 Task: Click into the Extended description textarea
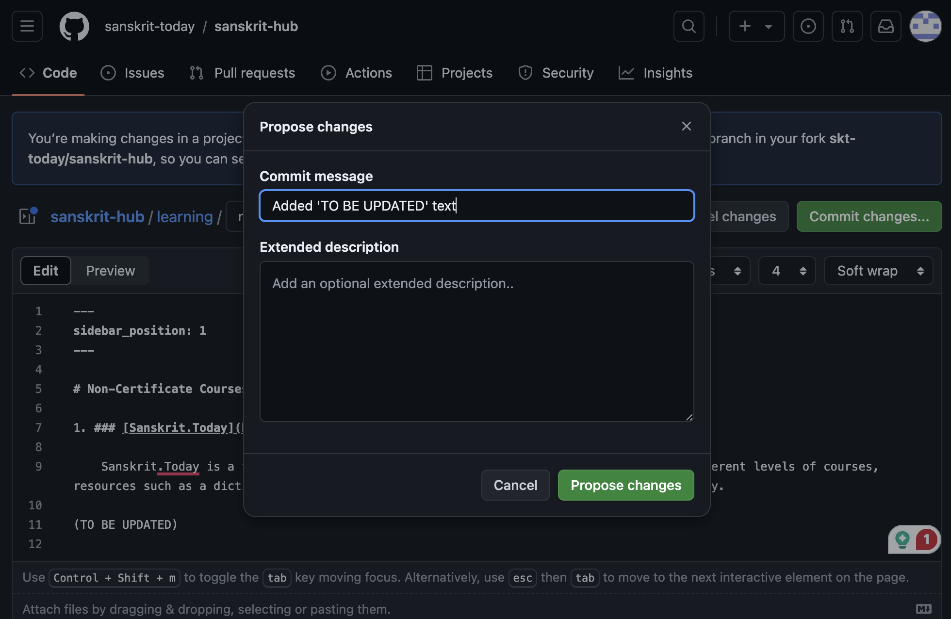click(476, 342)
